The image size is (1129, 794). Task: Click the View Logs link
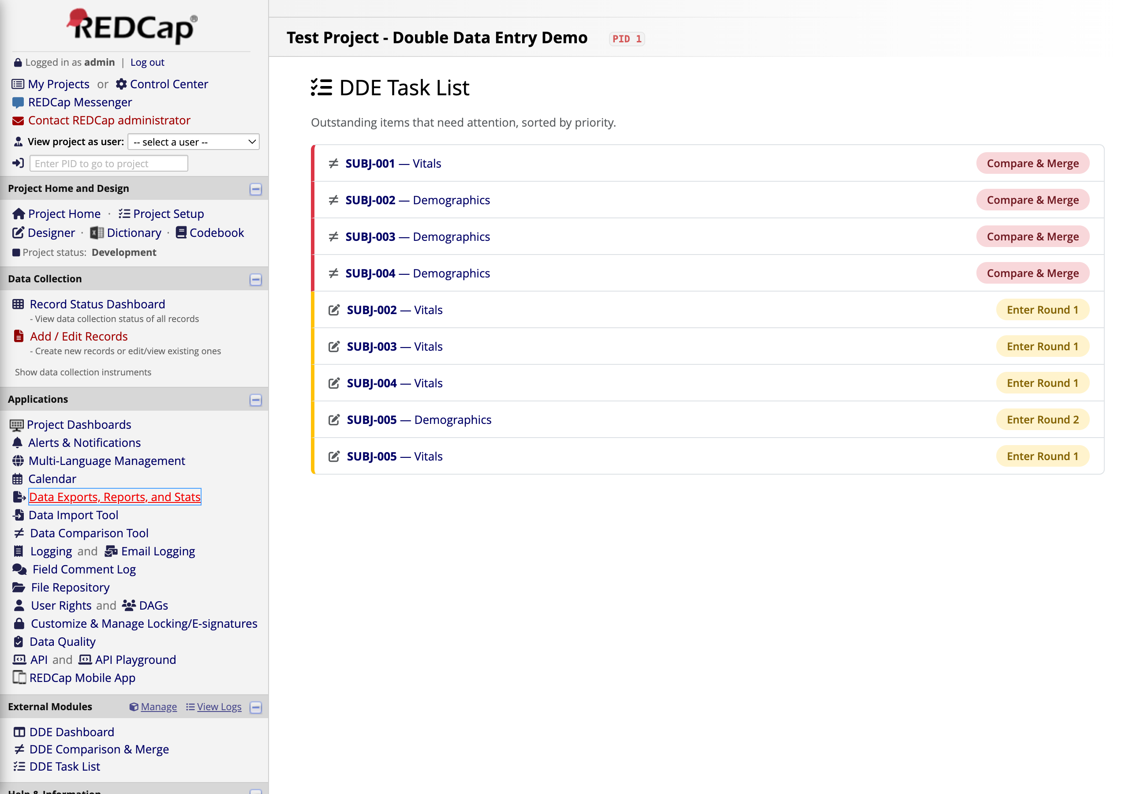pos(219,707)
